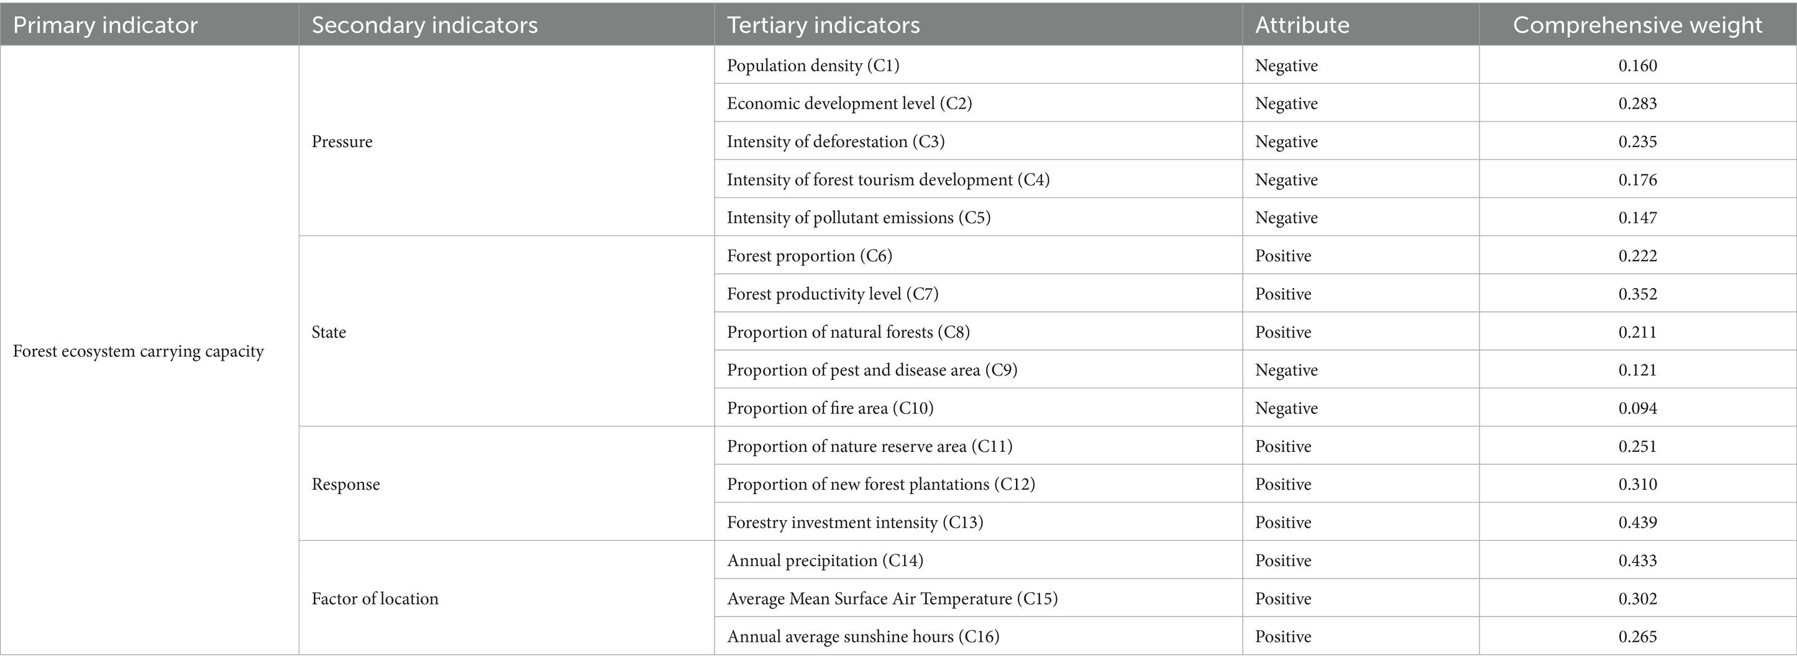Click the 0.094 weight value
This screenshot has height=666, width=1797.
click(x=1637, y=408)
